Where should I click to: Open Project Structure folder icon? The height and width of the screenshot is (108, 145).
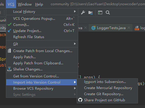(91, 13)
